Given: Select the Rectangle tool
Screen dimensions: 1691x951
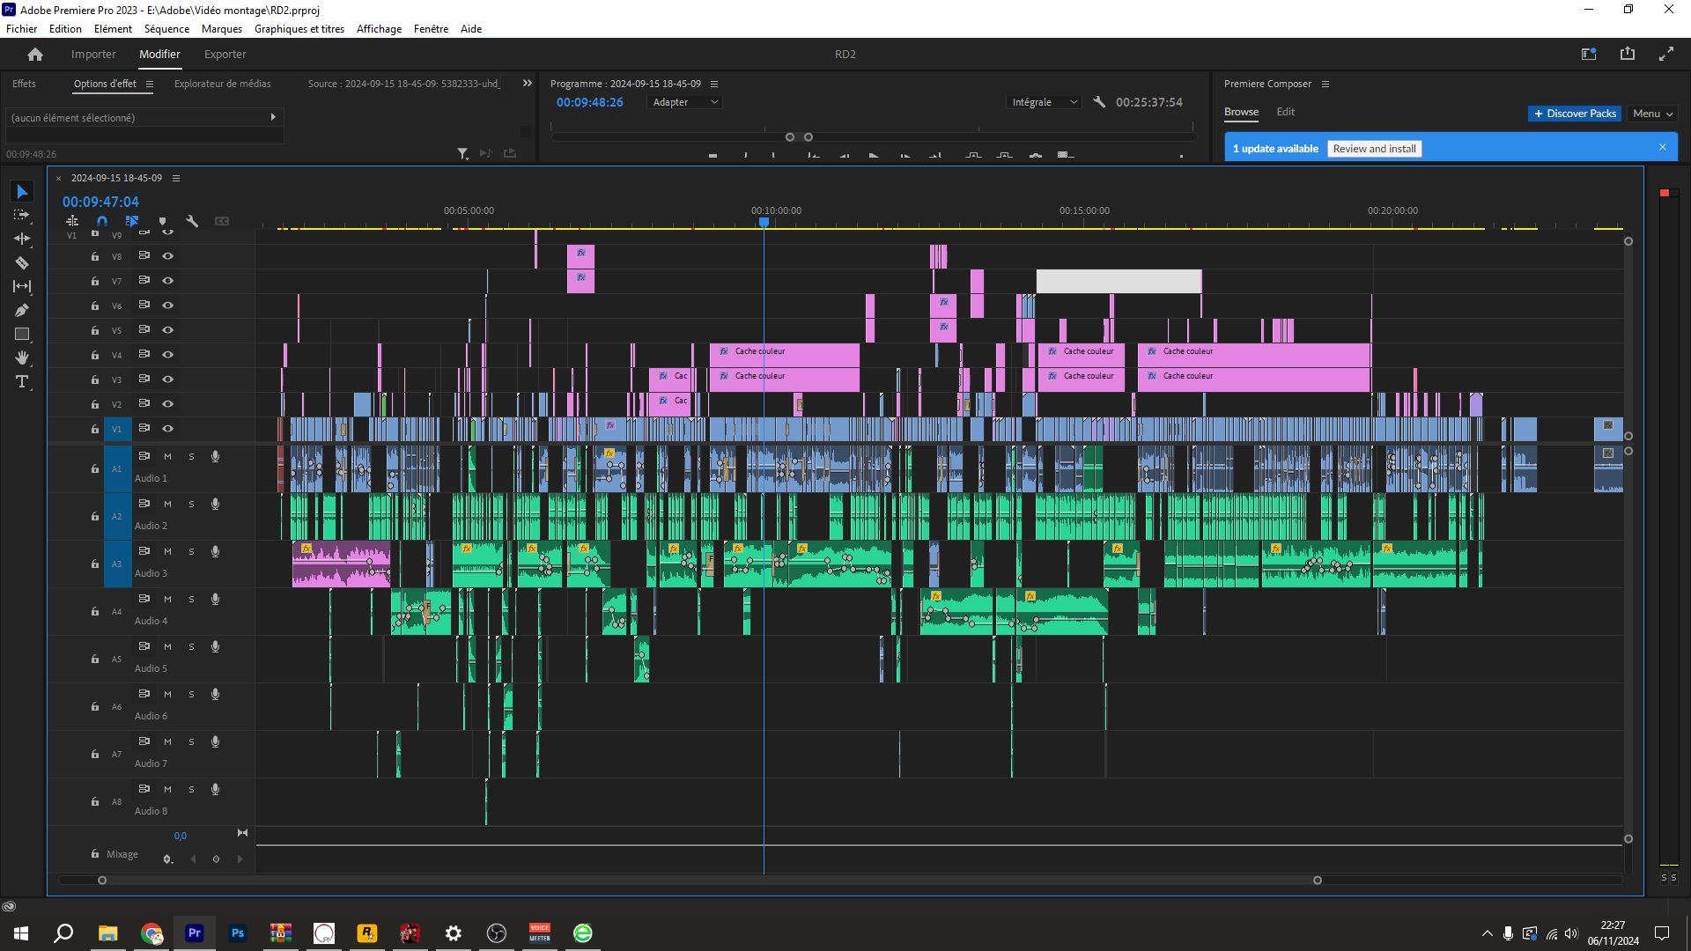Looking at the screenshot, I should (x=22, y=334).
